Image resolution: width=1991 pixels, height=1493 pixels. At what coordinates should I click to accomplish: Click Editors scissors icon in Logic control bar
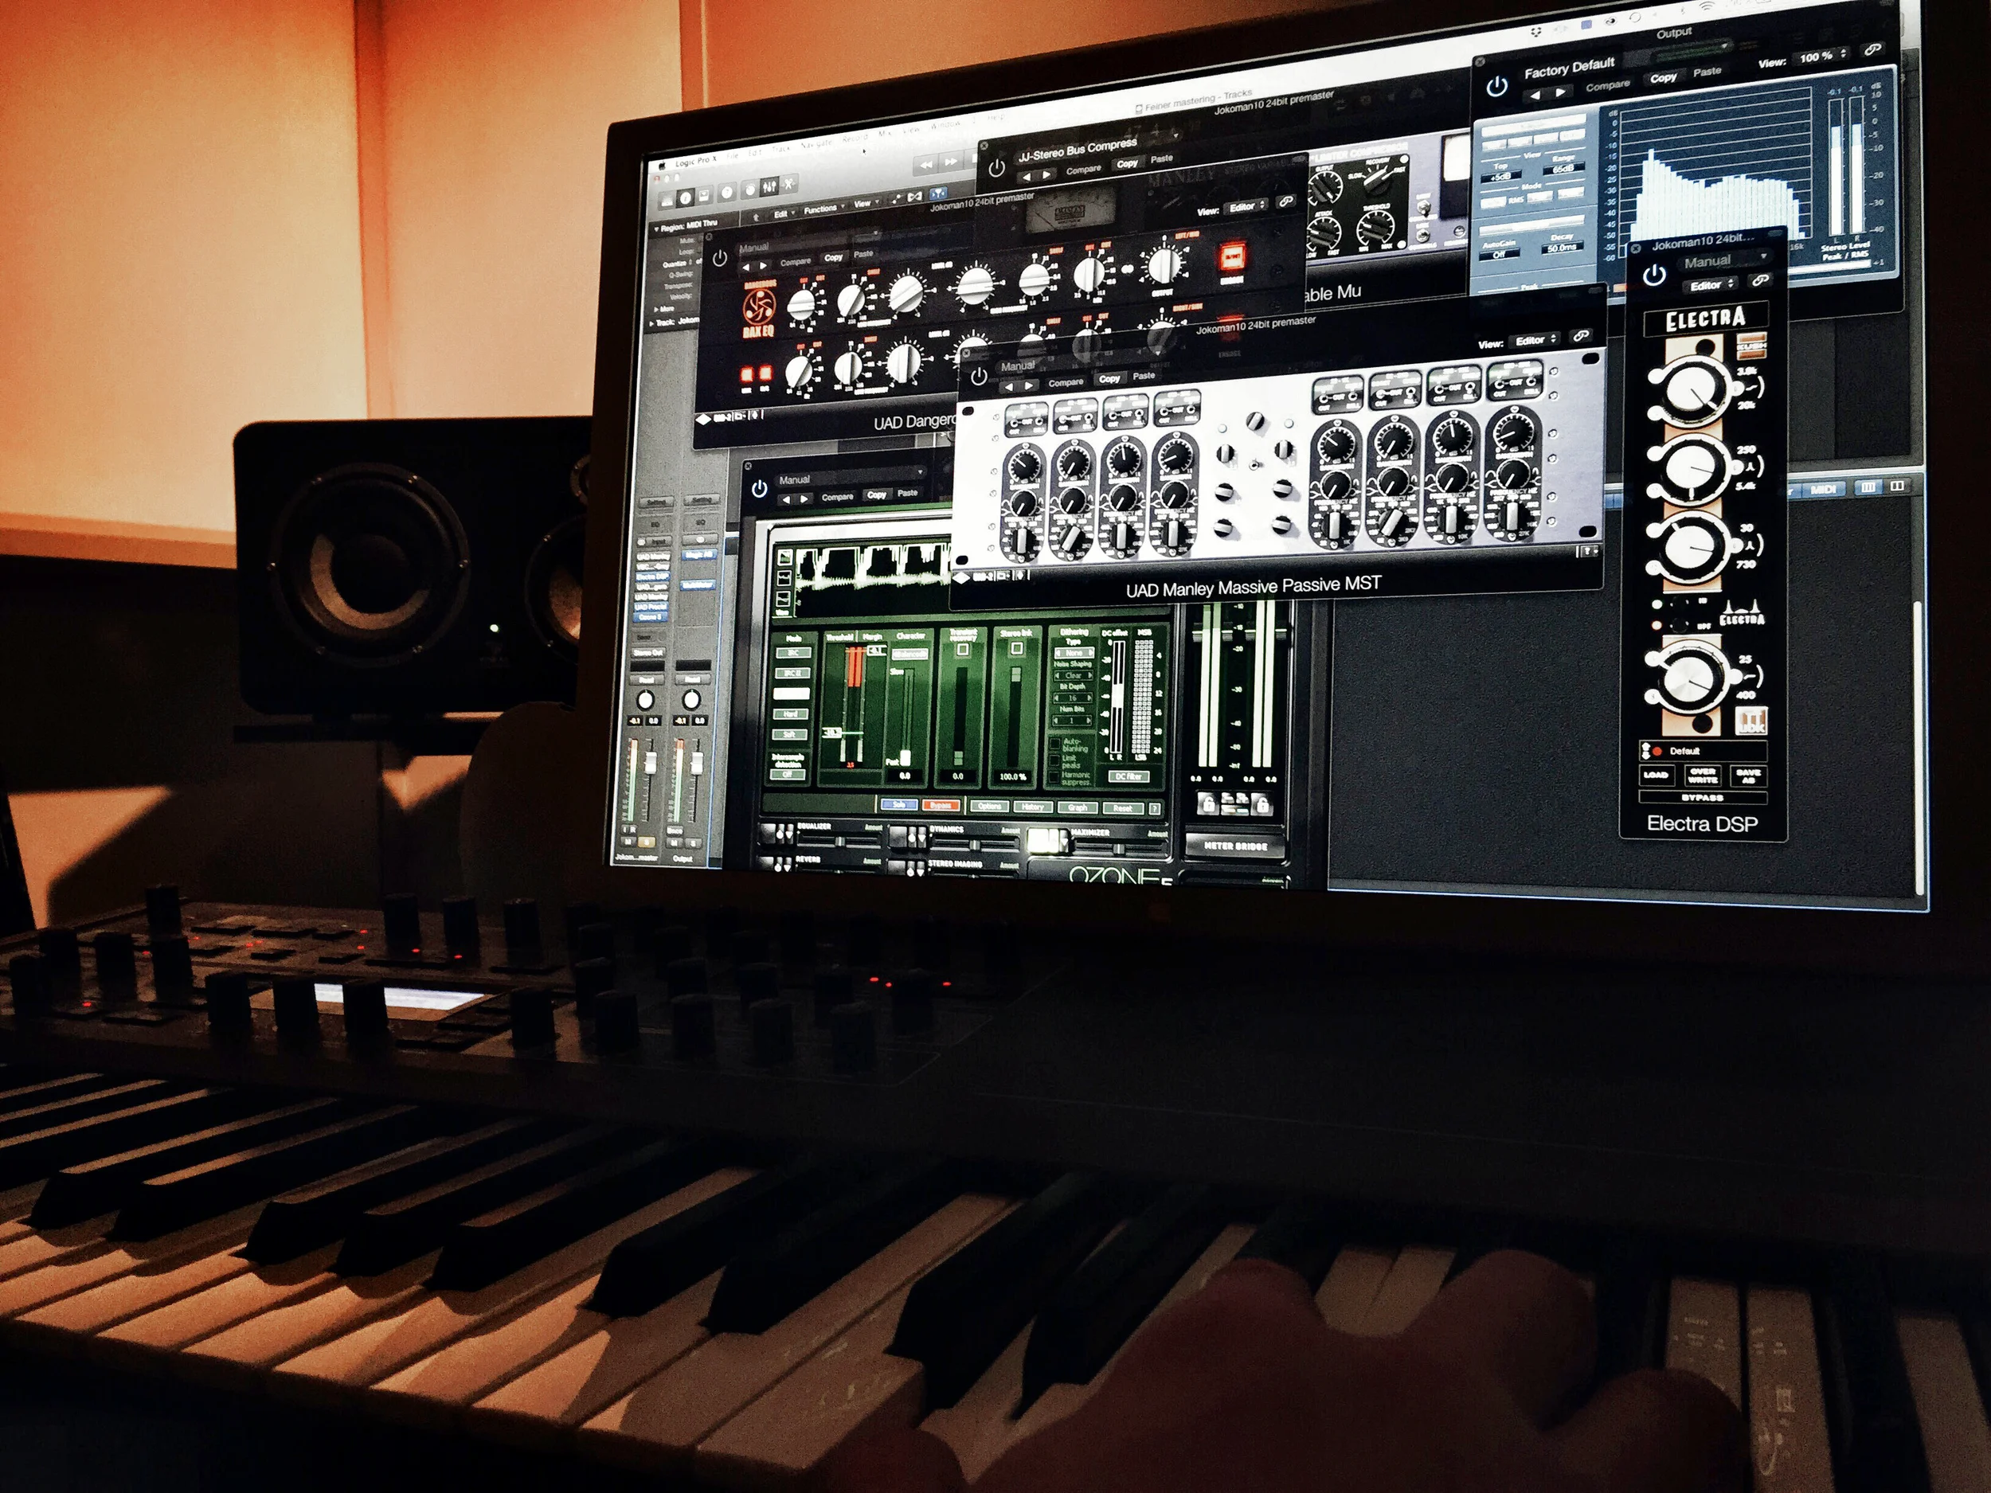click(790, 185)
